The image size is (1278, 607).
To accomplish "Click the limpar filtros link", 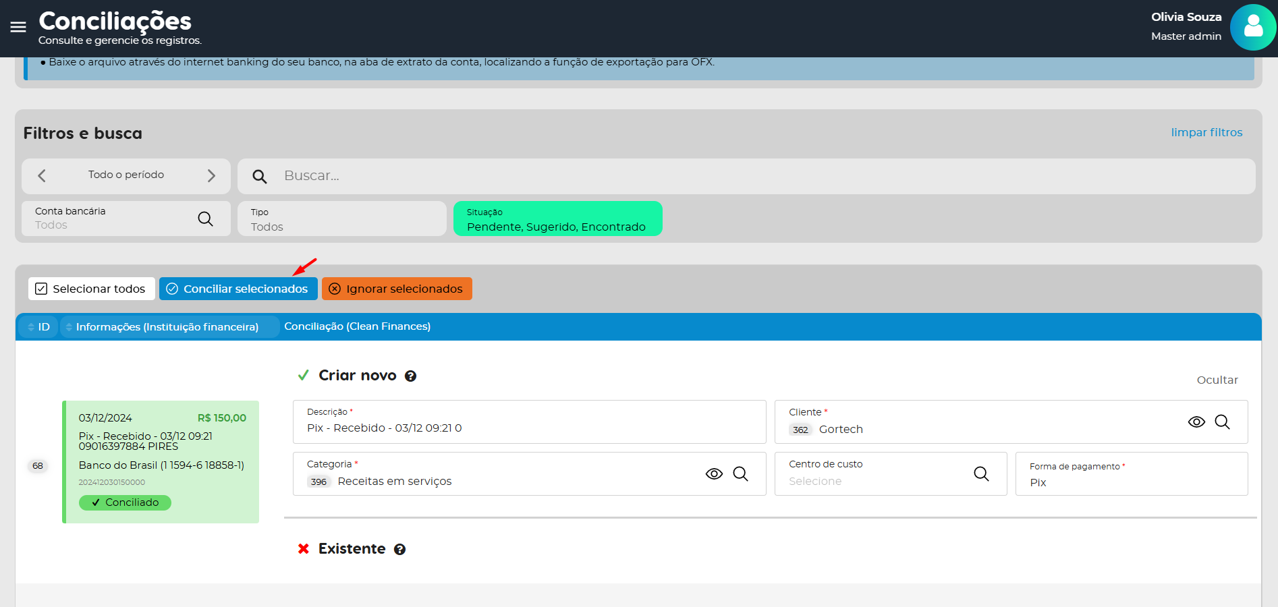I will [1206, 133].
